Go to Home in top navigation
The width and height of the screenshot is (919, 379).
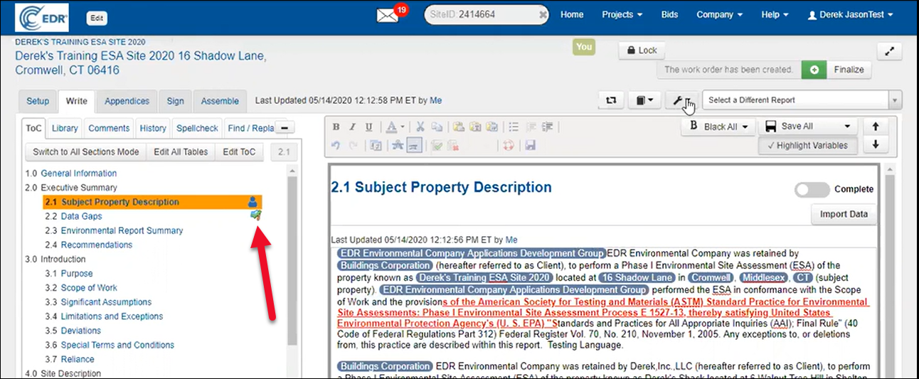[x=572, y=14]
